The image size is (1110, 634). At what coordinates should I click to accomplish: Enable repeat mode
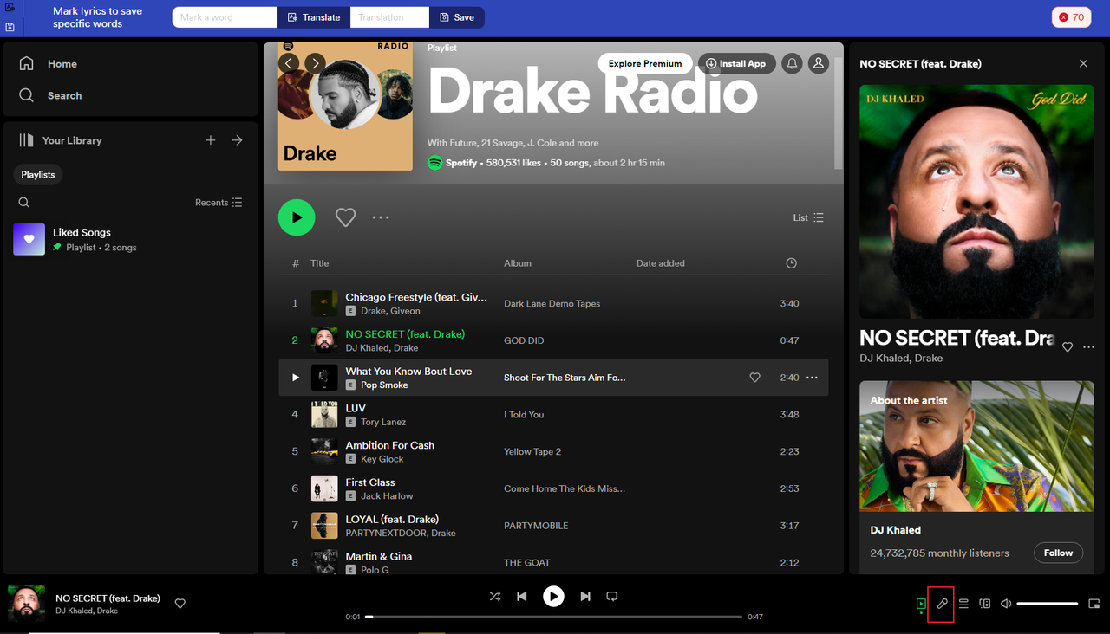612,596
